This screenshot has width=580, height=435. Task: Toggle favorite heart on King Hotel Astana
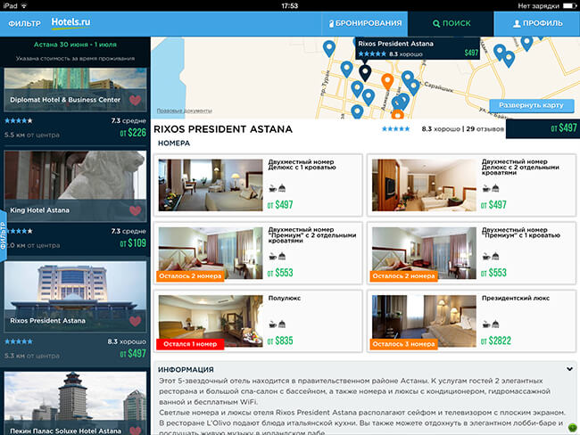coord(135,210)
